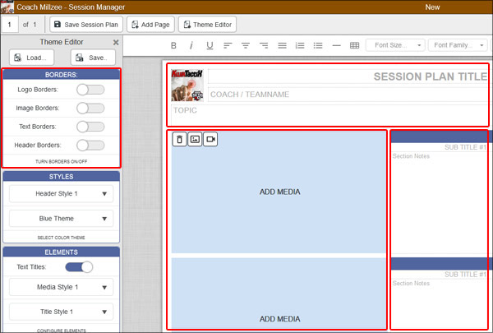The width and height of the screenshot is (493, 333).
Task: Insert horizontal line from the toolbar
Action: [x=336, y=45]
